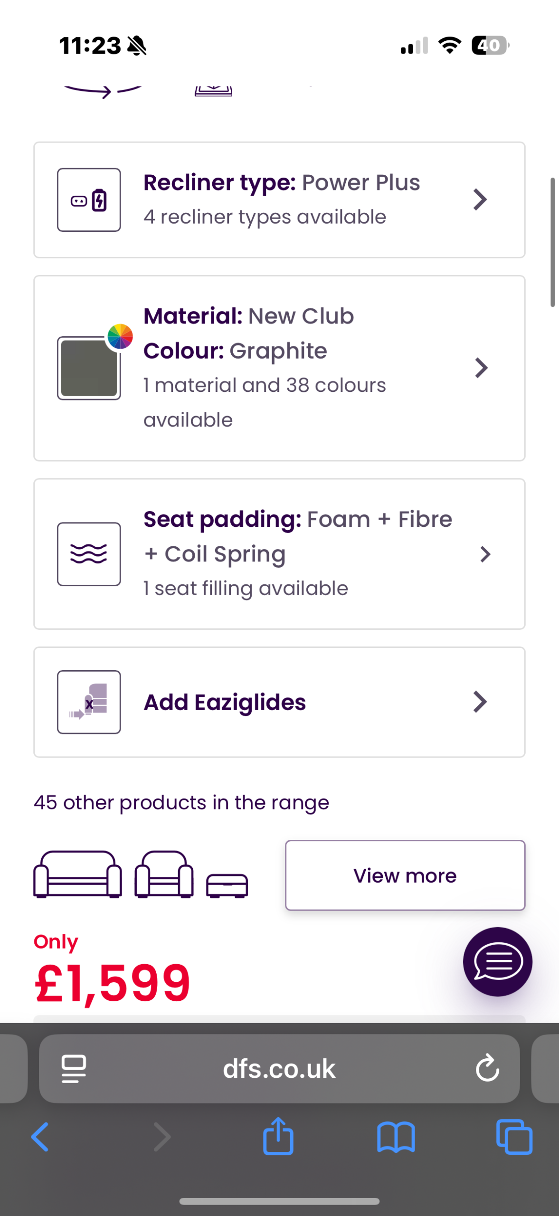Expand Add Eaziglides chevron

(480, 702)
